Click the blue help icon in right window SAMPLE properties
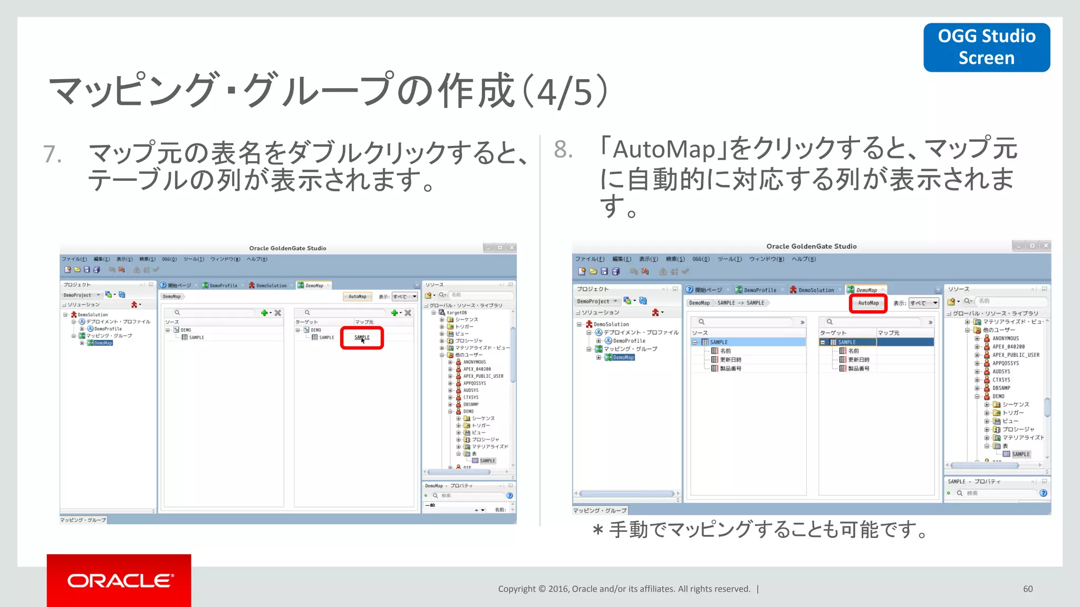The height and width of the screenshot is (607, 1080). (1043, 493)
